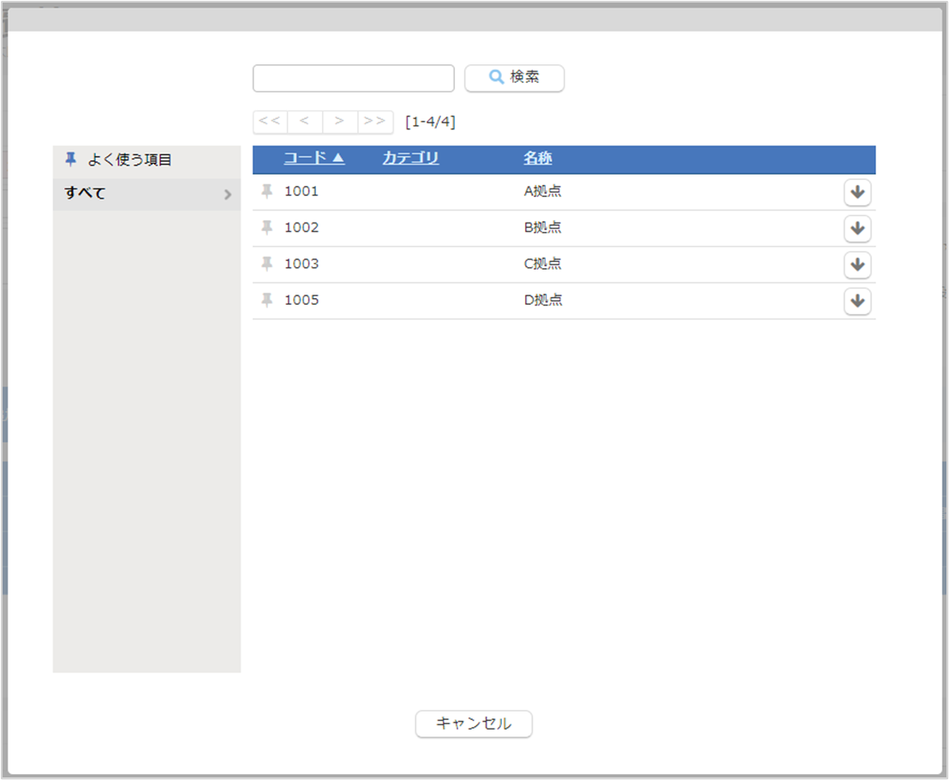949x780 pixels.
Task: Click the down-arrow button for D拠点
Action: point(857,301)
